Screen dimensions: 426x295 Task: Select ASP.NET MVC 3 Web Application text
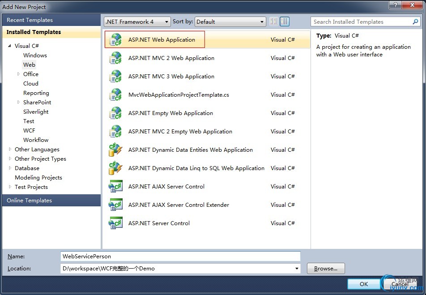pos(171,77)
